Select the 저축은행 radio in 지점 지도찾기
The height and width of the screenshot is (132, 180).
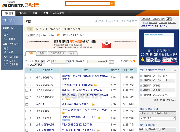pos(148,129)
